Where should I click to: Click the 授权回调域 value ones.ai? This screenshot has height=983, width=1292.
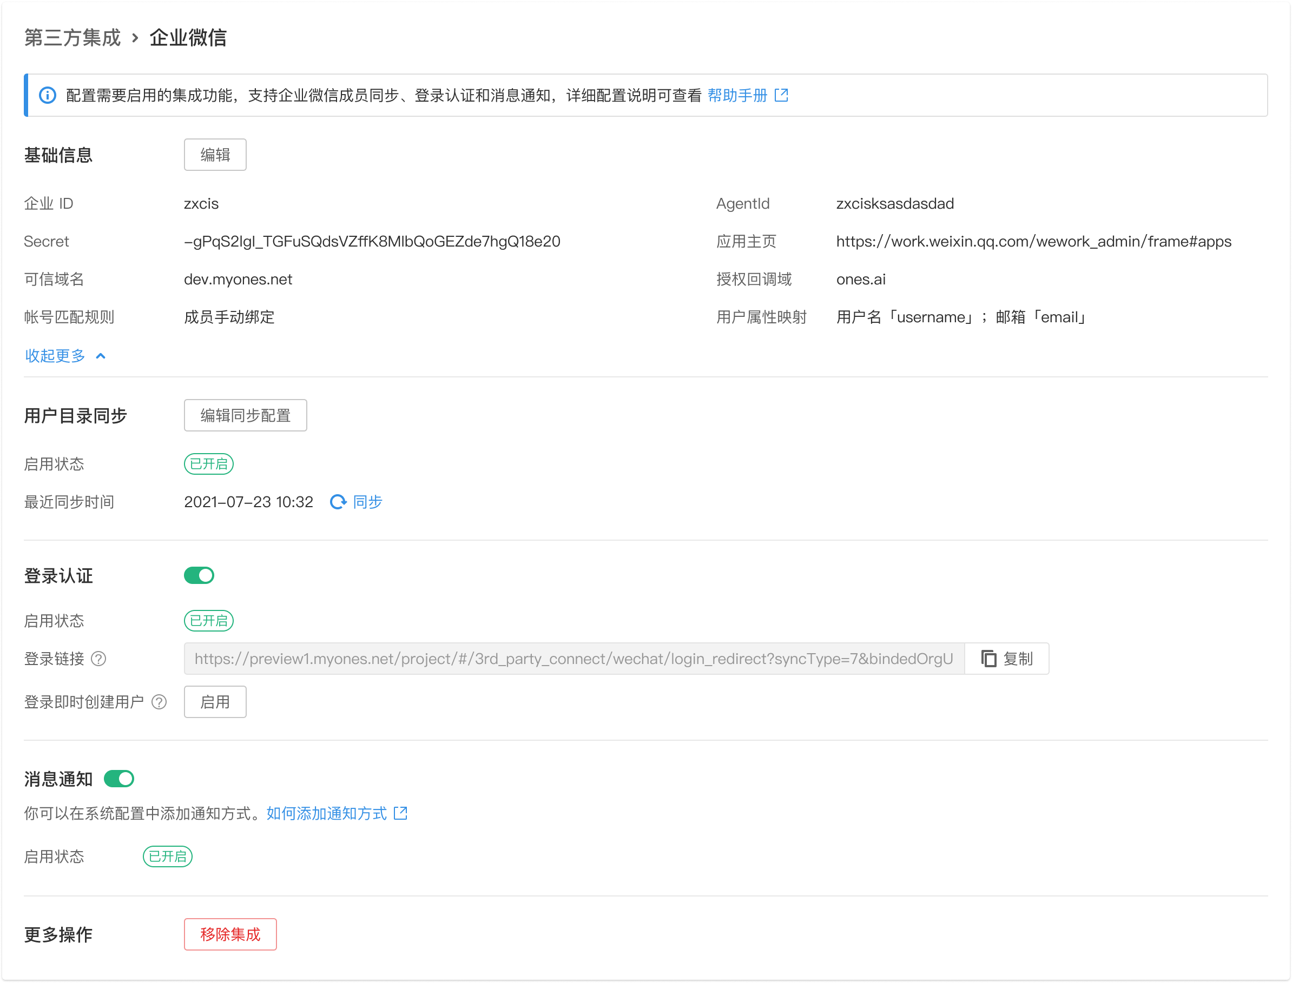tap(861, 279)
